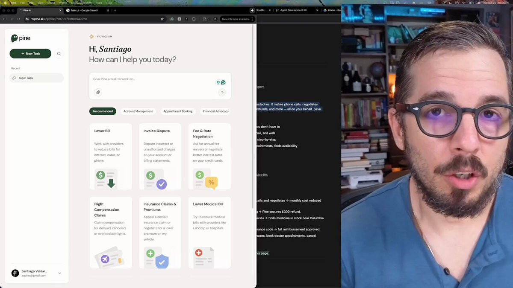Image resolution: width=513 pixels, height=288 pixels.
Task: Open the Lower Medical Bill card
Action: (209, 233)
